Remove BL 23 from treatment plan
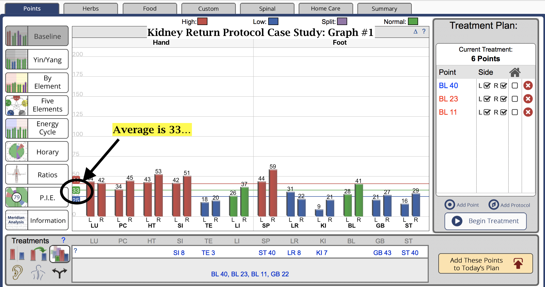545x287 pixels. pos(528,99)
